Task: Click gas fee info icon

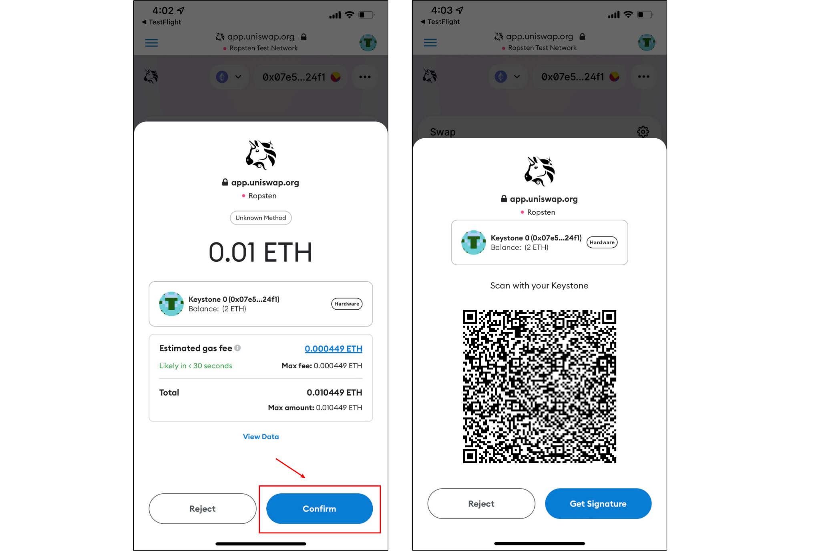Action: (237, 348)
